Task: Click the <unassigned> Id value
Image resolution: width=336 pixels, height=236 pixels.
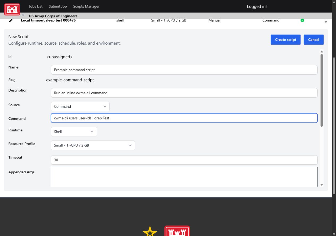Action: [x=59, y=57]
